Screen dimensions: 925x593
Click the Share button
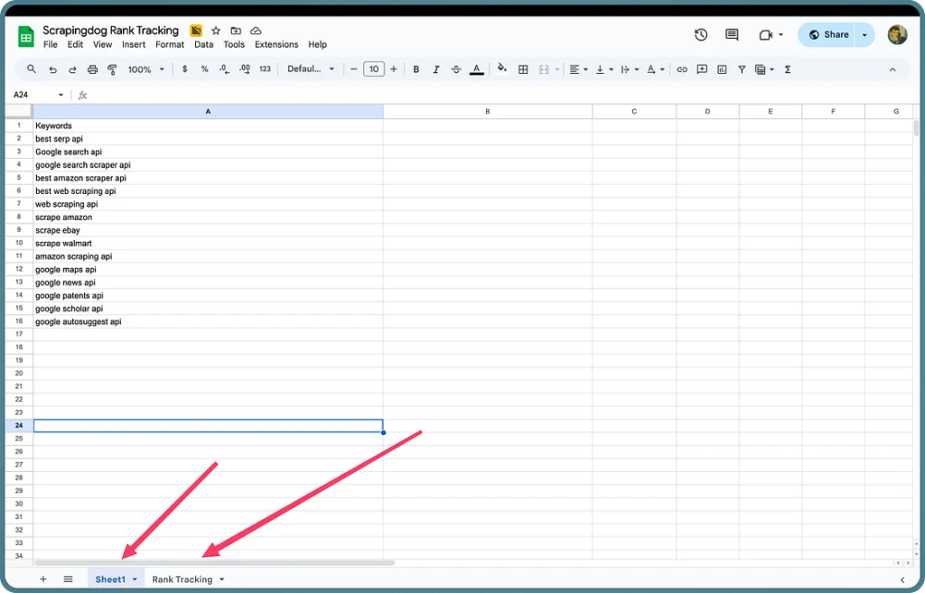tap(827, 34)
